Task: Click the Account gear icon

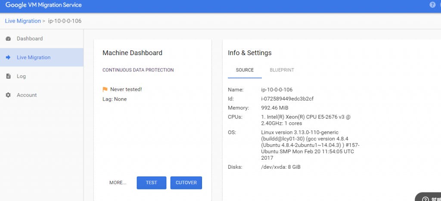Action: (x=8, y=95)
